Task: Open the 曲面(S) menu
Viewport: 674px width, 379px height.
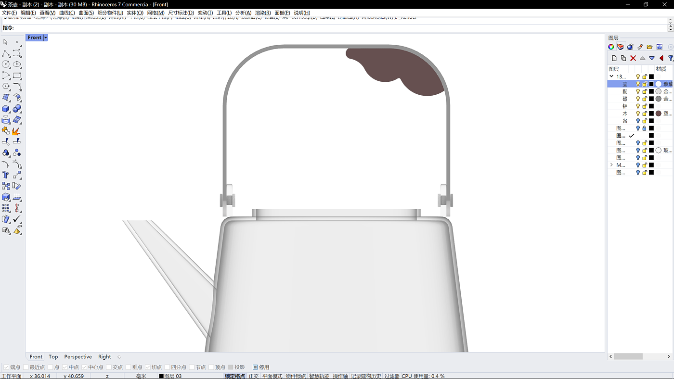Action: point(86,13)
